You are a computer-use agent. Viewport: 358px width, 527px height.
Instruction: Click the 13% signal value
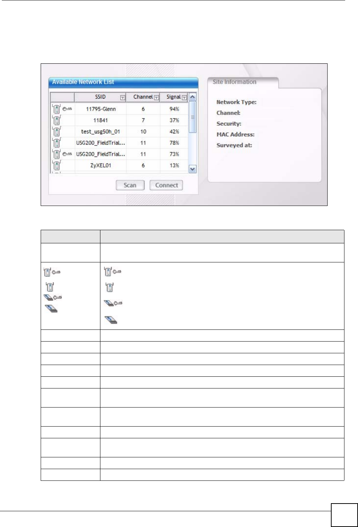tap(174, 166)
